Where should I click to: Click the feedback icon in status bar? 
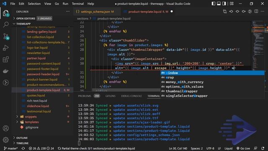pyautogui.click(x=255, y=148)
